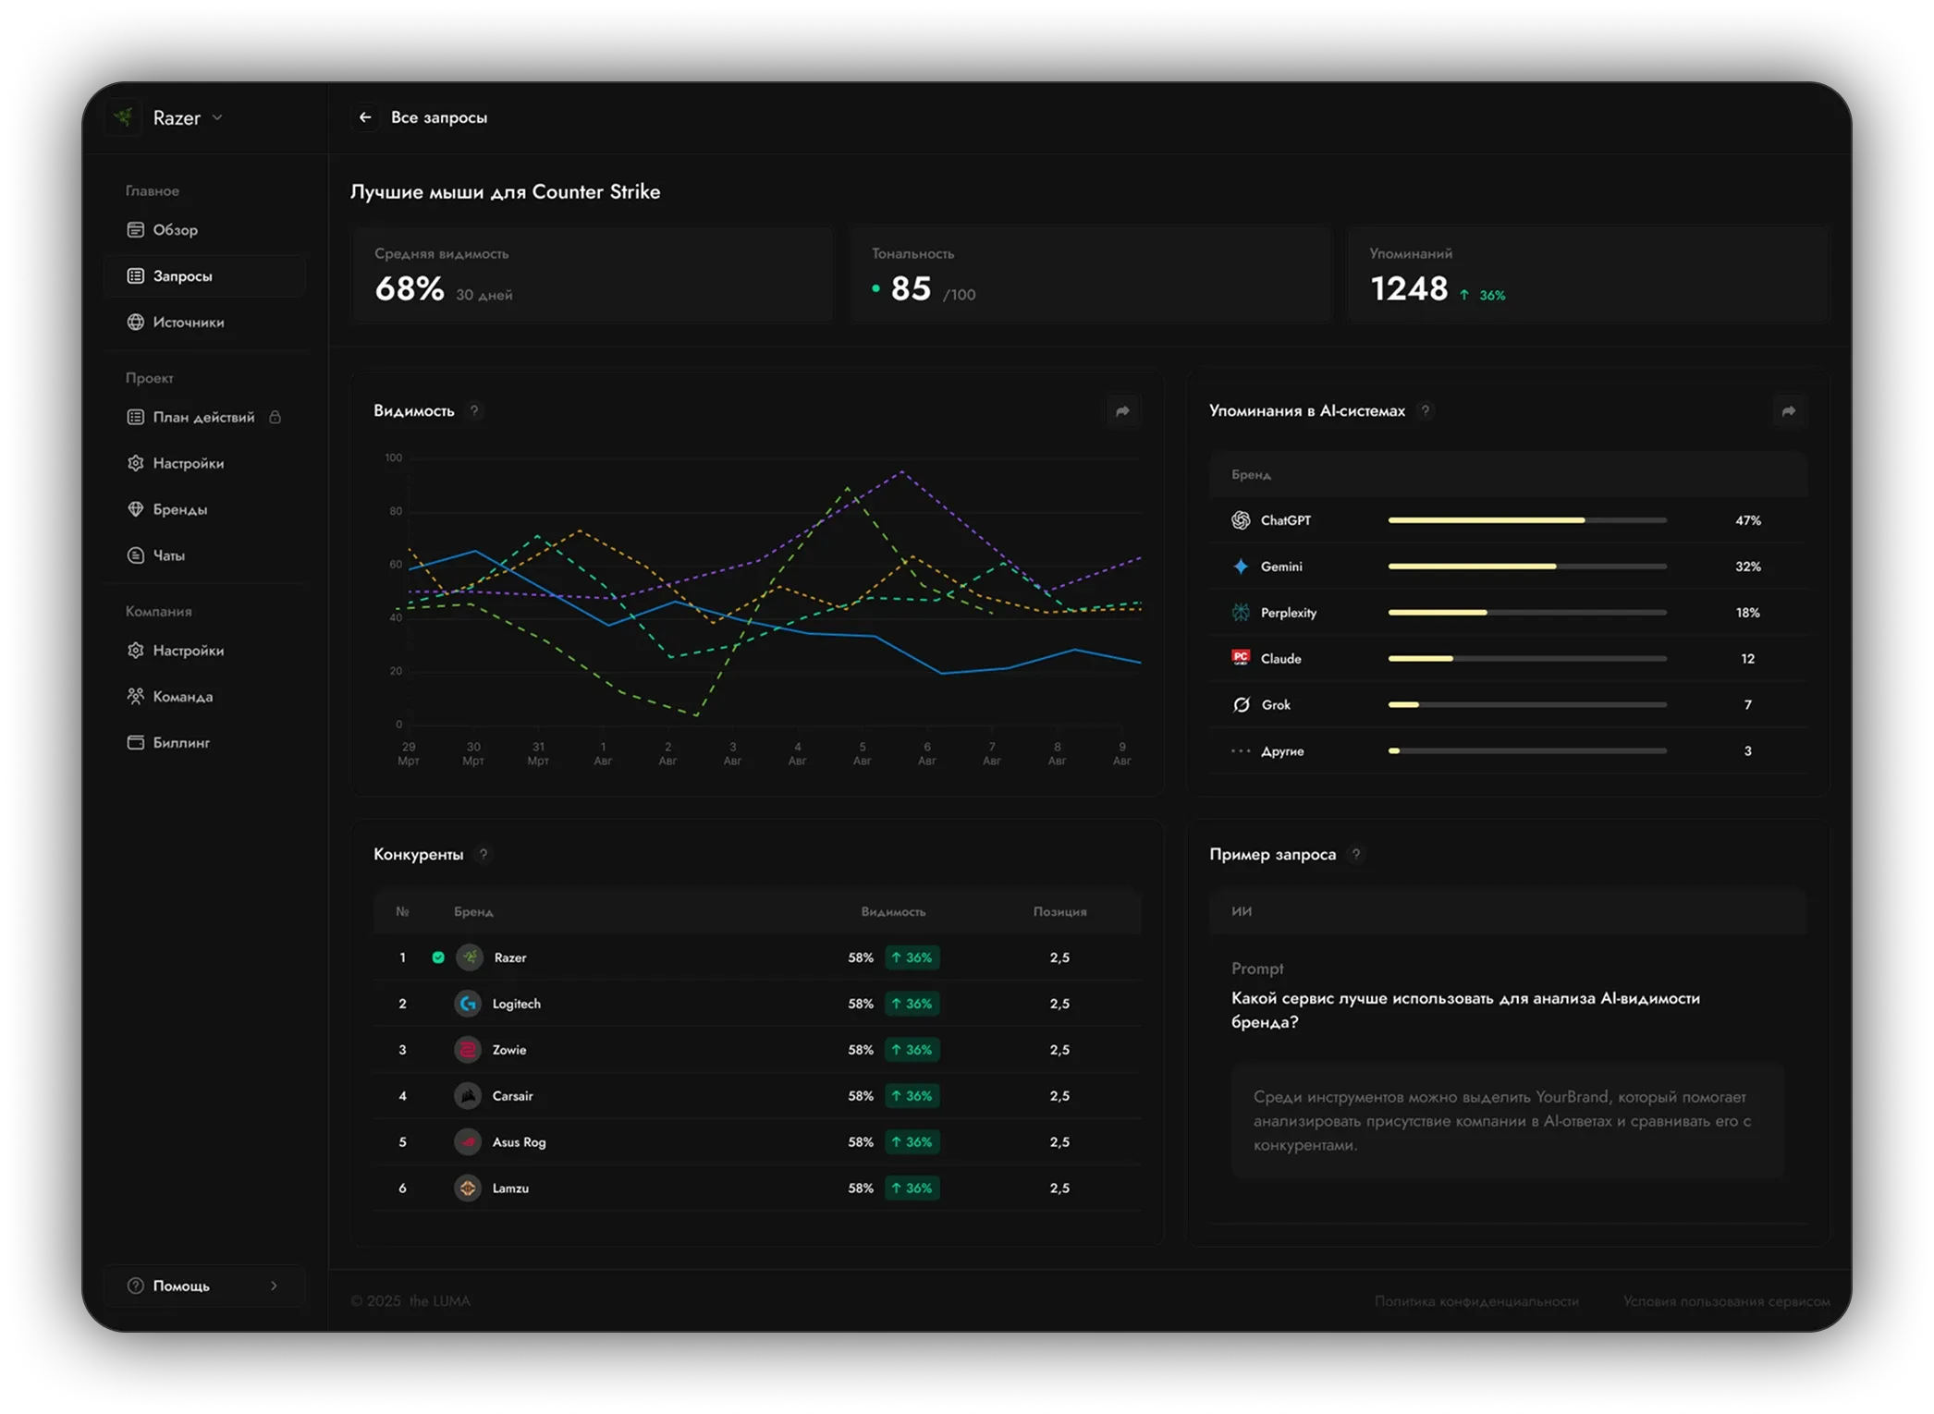Screen dimensions: 1934x1414
Task: Select the Logitech competitor row
Action: pyautogui.click(x=757, y=1004)
